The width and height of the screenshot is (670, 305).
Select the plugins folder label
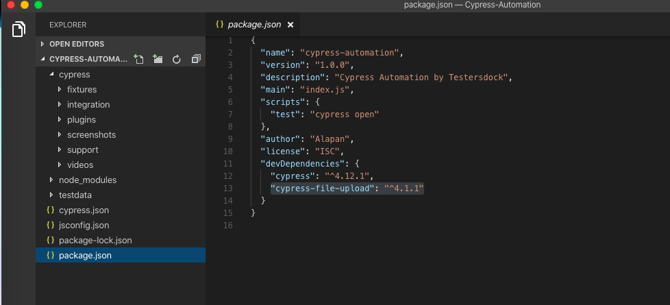click(82, 120)
